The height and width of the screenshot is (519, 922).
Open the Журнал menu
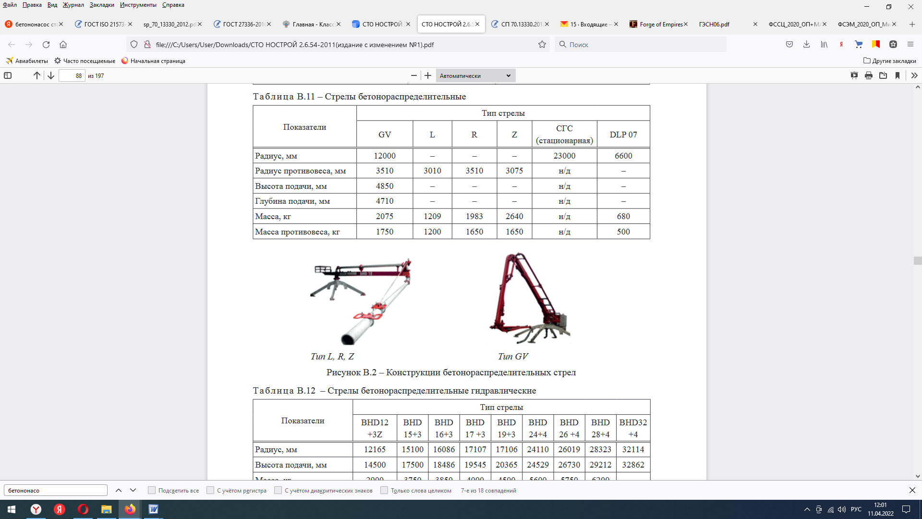tap(73, 5)
